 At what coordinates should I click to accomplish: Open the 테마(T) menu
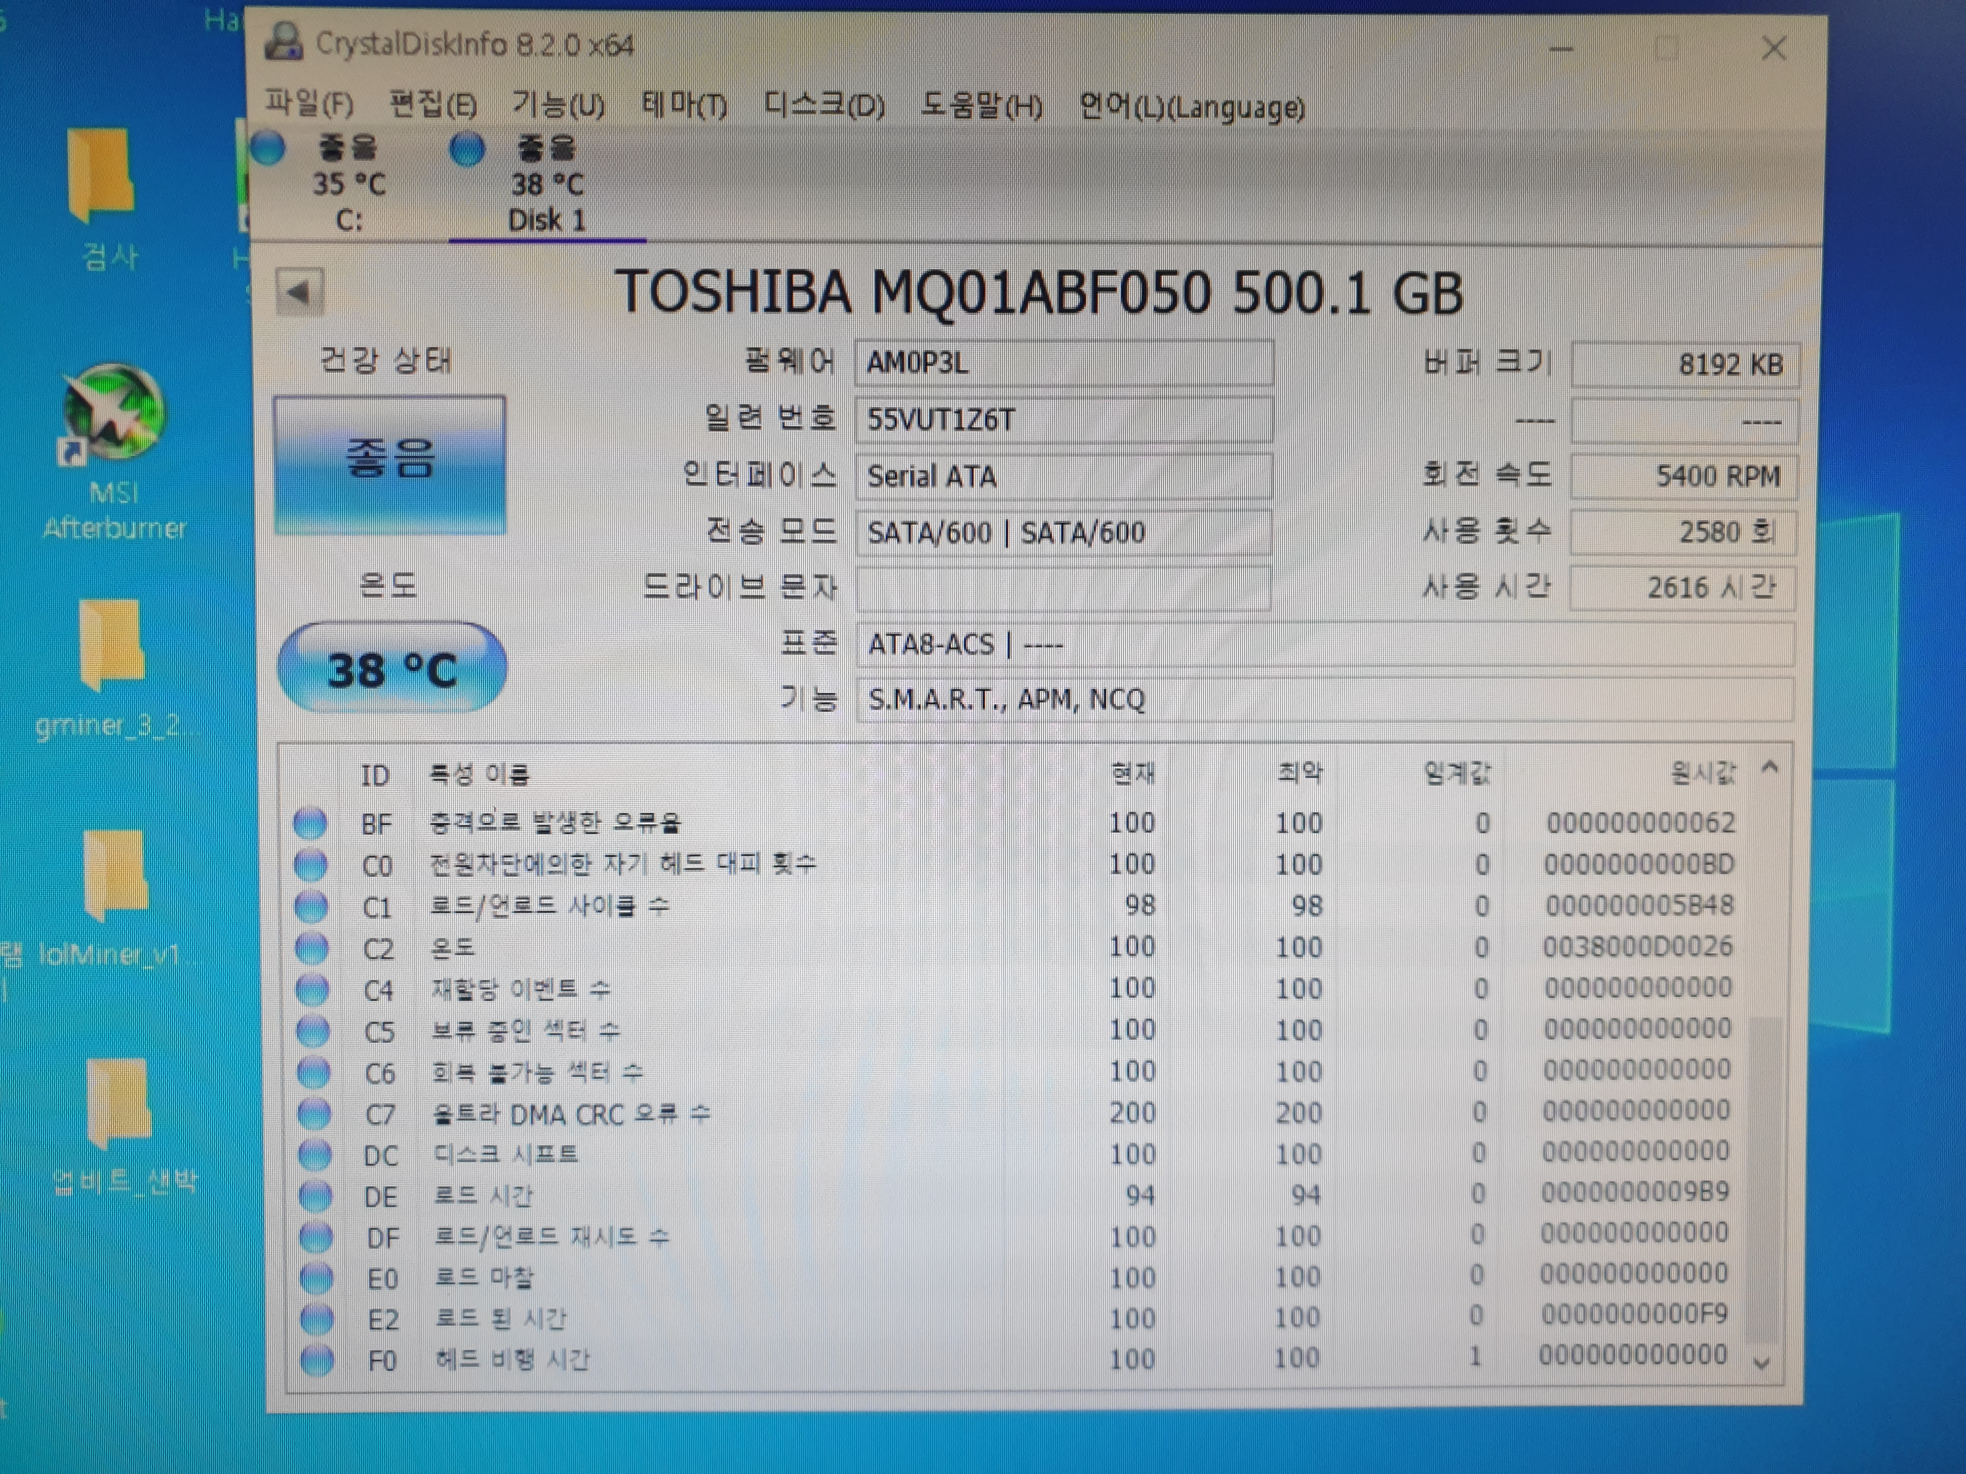(x=685, y=106)
